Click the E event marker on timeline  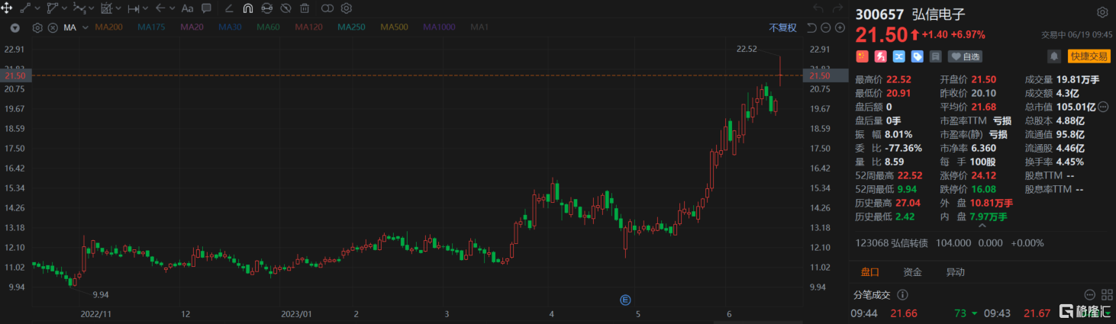coord(625,300)
